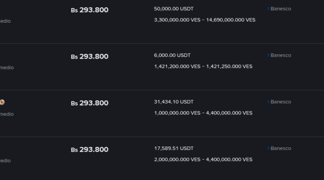Click limit 3,300,000.000 VES – 14,690,000.000 VES
Screen dimensions: 324x180
(205, 20)
